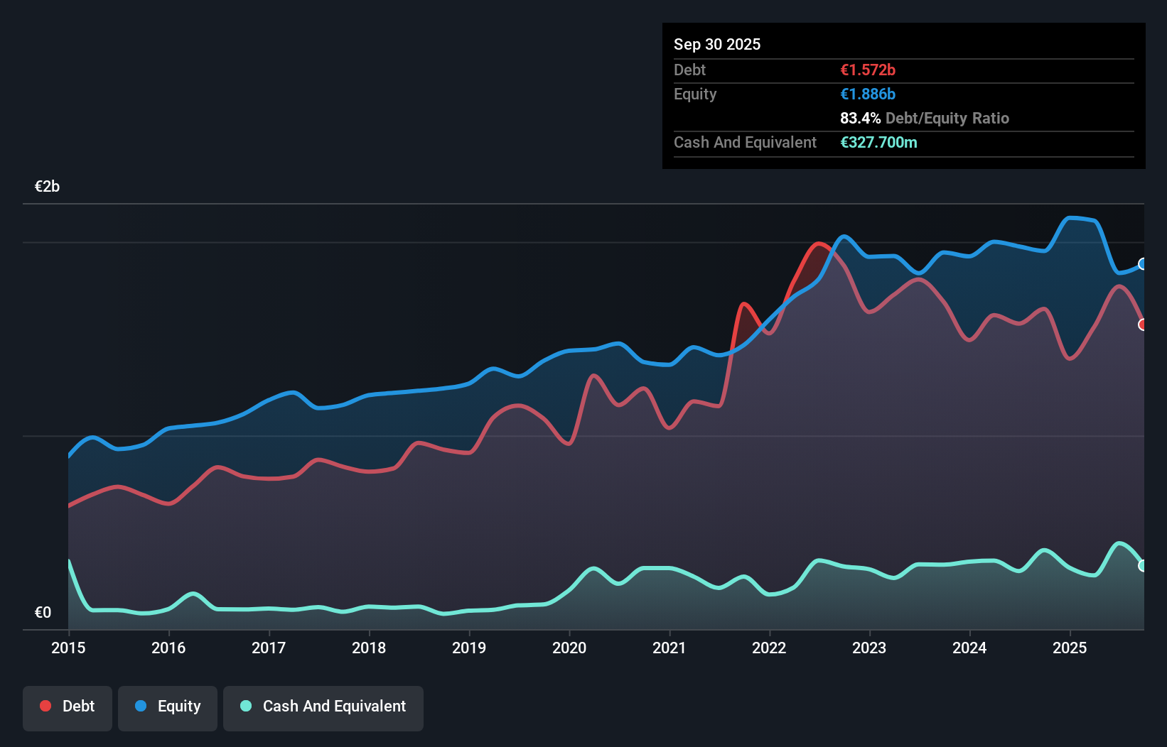
Task: Click the red Debt value €1.572b in tooltip
Action: point(868,70)
